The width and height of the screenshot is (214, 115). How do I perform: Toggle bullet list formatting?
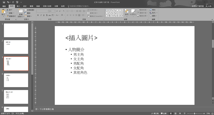tap(68, 11)
